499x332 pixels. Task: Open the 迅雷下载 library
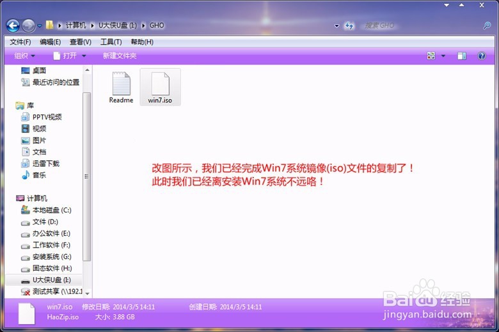[x=40, y=163]
